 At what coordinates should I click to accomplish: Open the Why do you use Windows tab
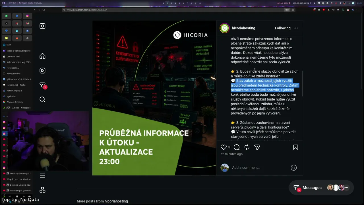click(17, 179)
